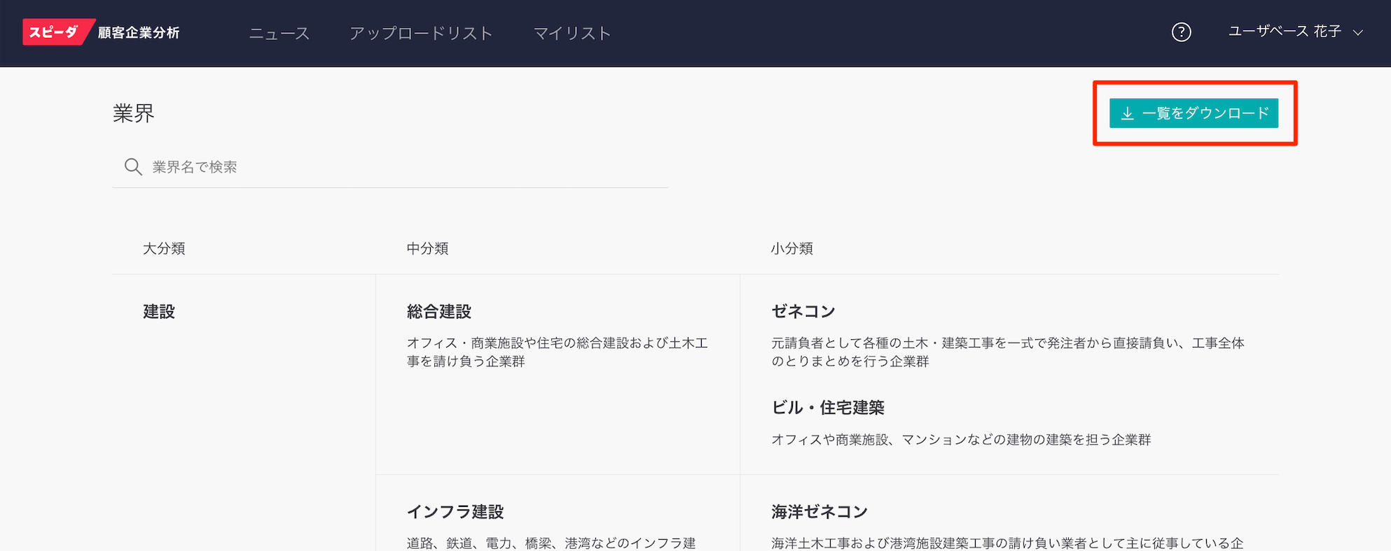Select ビル・住宅建築 sub-category
This screenshot has height=551, width=1391.
pos(828,408)
